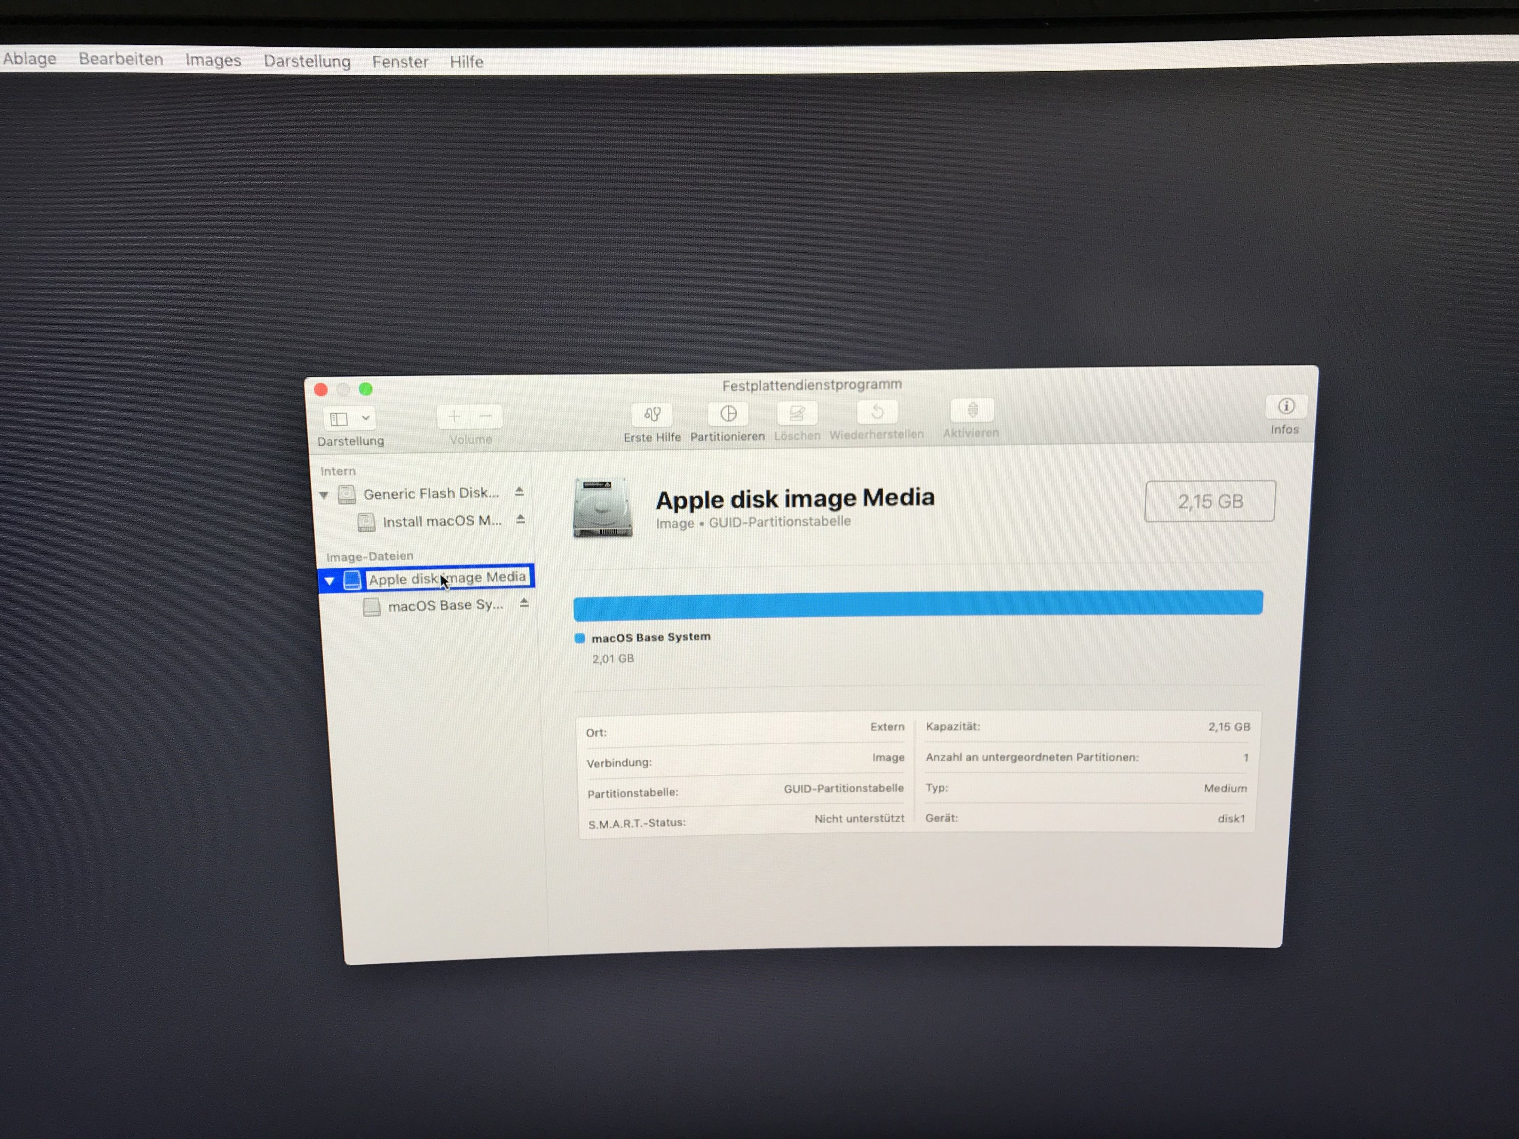Eject the Generic Flash Disk
The image size is (1519, 1139).
point(519,492)
